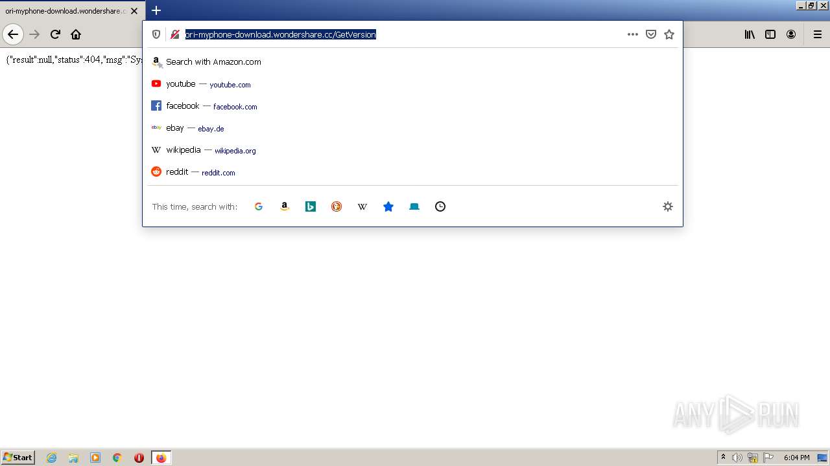Screen dimensions: 830x466
Task: Select the ebay.de suggestion
Action: click(x=412, y=128)
